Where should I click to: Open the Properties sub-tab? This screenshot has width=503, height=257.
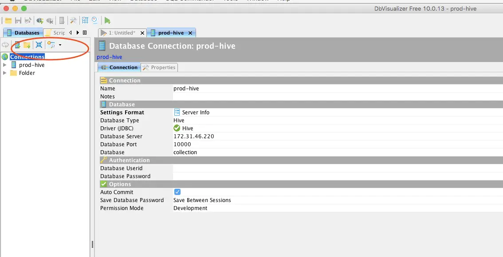coord(159,67)
